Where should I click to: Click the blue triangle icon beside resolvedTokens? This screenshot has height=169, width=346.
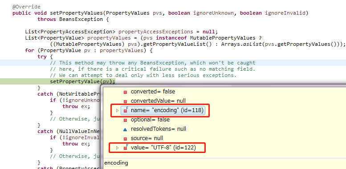(125, 129)
